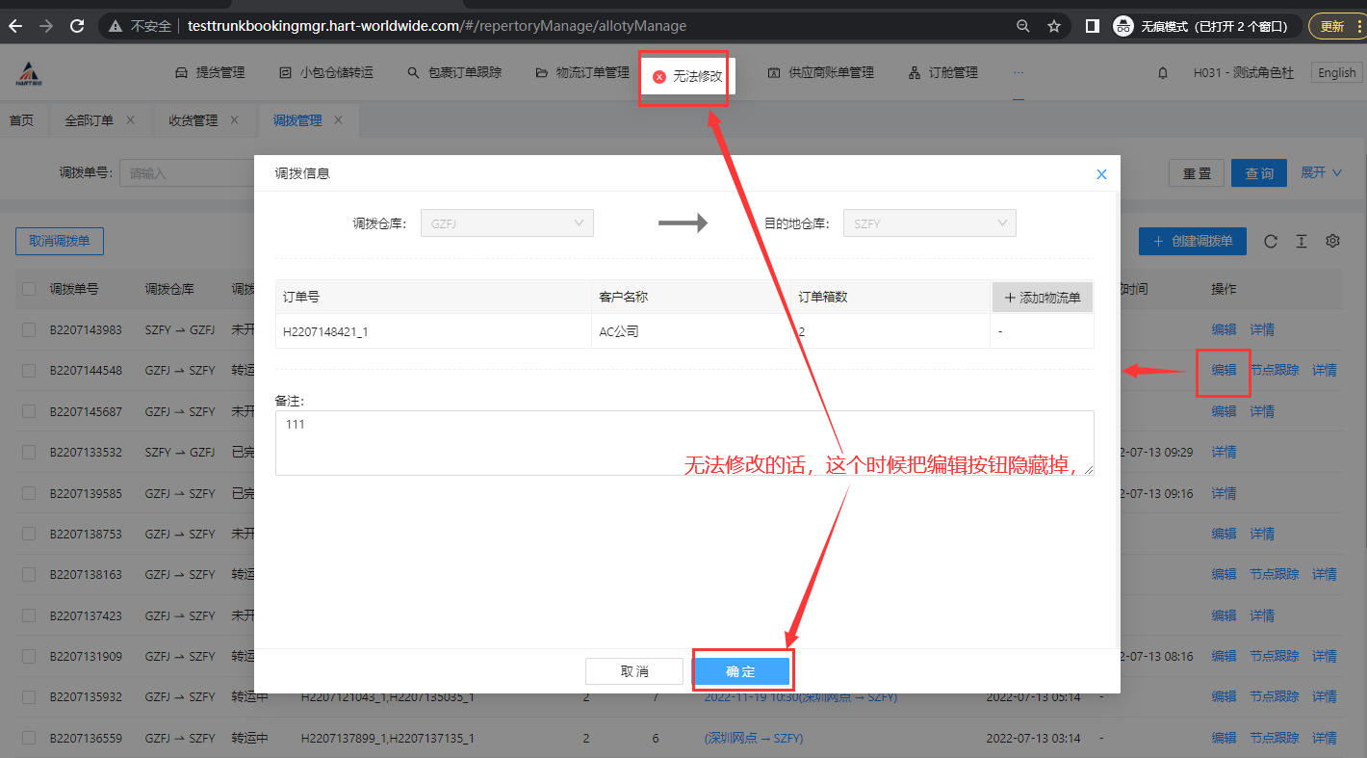Click into the 备注 text area
Screen dimensions: 1367x758
tap(683, 443)
